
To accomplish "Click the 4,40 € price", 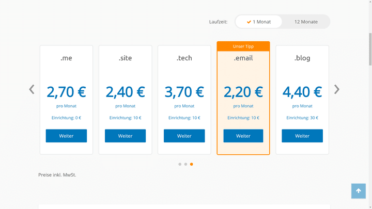I will (302, 92).
